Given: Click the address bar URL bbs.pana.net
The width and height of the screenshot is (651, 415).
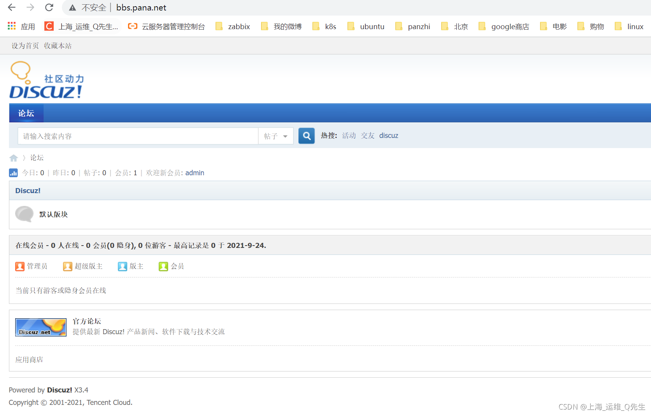Looking at the screenshot, I should click(x=141, y=8).
